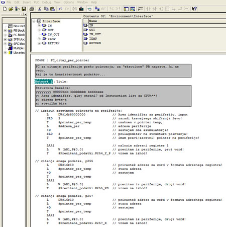The image size is (226, 227).
Task: Collapse the Interface tree node
Action: 34,21
